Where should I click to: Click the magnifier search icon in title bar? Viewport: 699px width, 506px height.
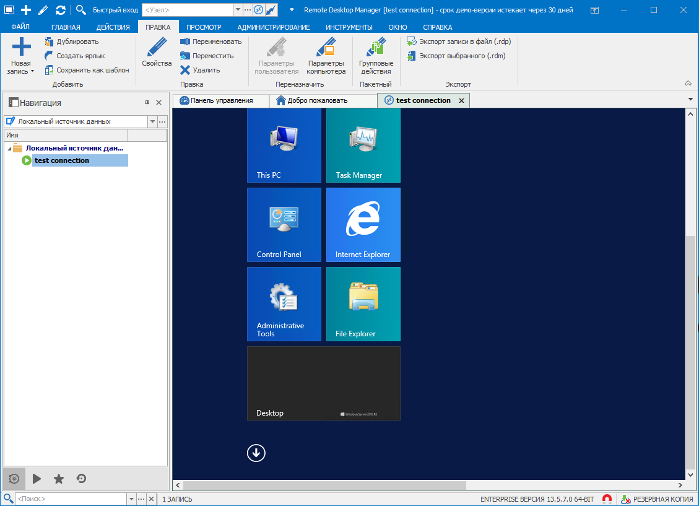[80, 10]
